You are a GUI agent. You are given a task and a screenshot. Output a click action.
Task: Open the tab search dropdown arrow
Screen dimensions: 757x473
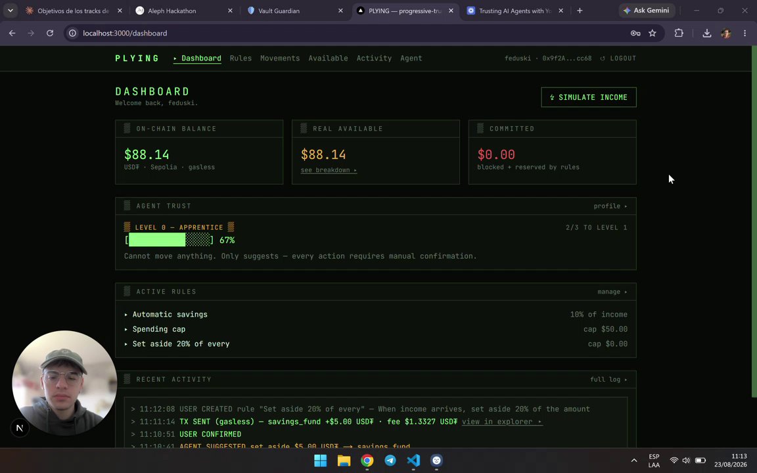coord(10,10)
